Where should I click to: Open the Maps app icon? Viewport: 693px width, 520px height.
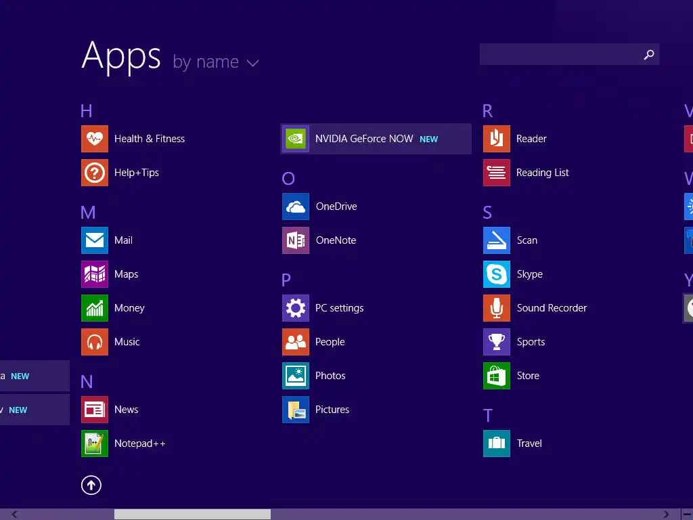tap(95, 274)
